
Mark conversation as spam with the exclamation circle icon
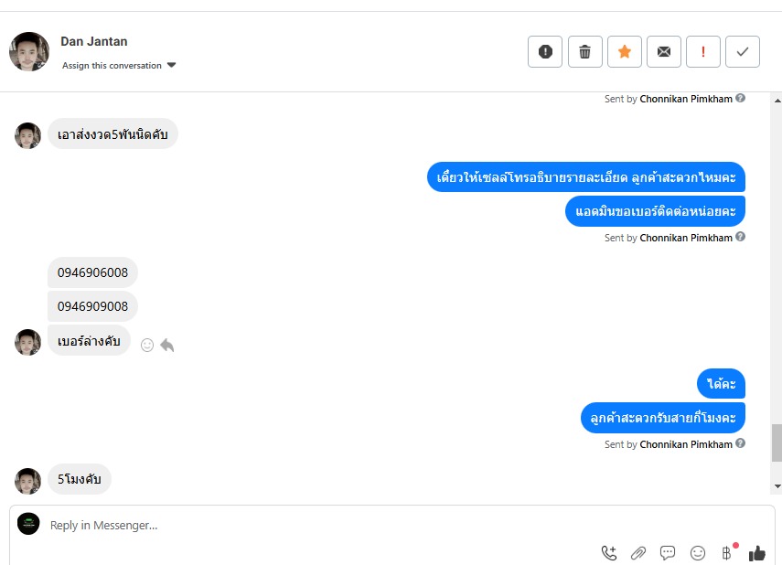click(545, 51)
